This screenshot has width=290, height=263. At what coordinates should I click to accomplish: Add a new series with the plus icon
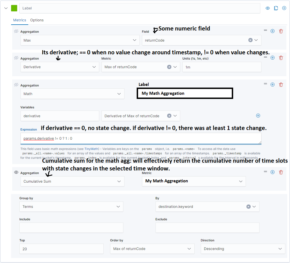click(x=284, y=8)
